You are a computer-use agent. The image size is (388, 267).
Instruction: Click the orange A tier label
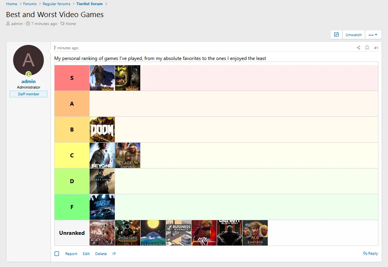click(x=72, y=104)
